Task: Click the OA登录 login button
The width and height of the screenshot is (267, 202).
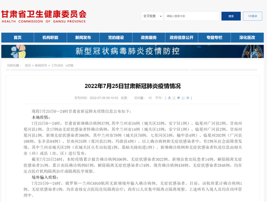Action: tap(253, 16)
